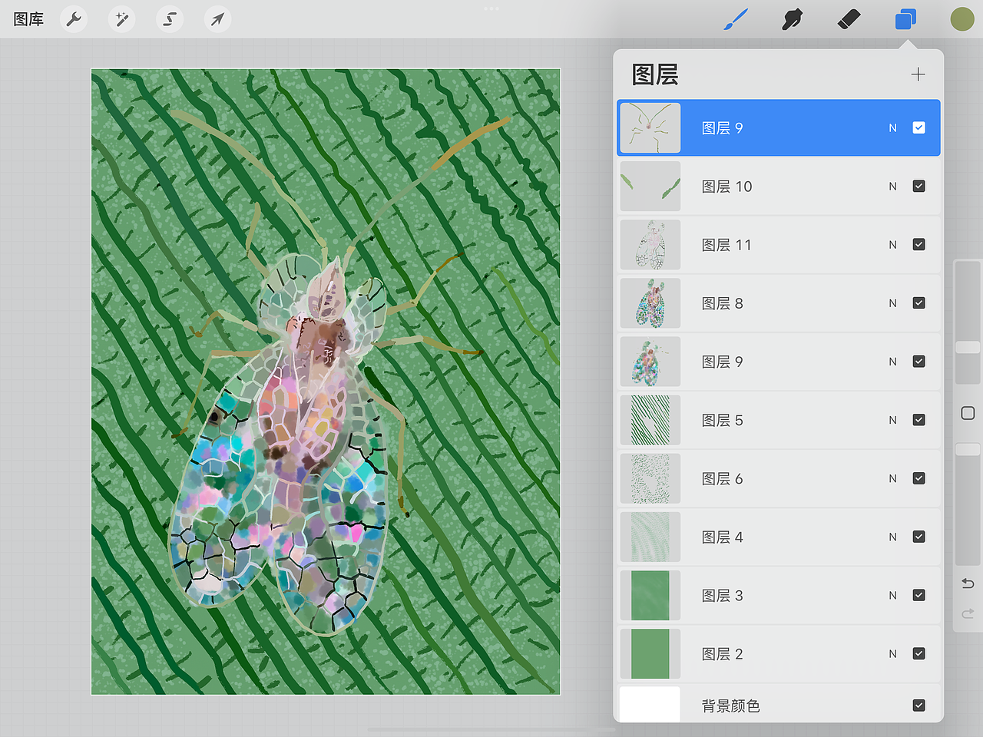
Task: Hide the 图层 3 layer
Action: [918, 595]
